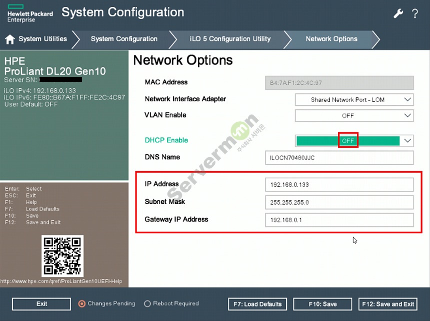This screenshot has height=321, width=430.
Task: Click the IP Address input field
Action: 339,184
